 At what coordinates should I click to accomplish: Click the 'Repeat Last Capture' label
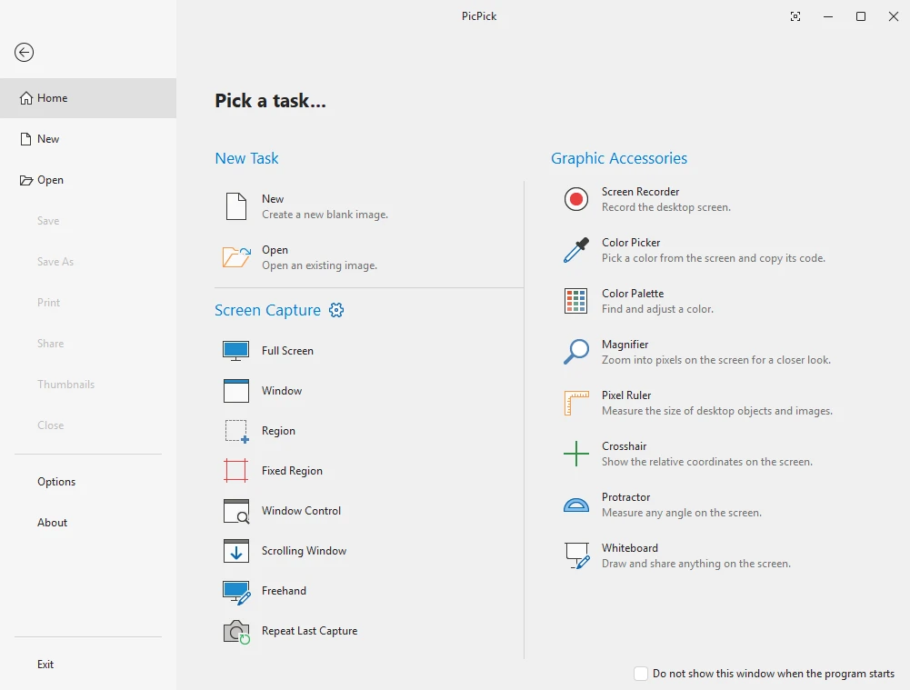coord(309,631)
